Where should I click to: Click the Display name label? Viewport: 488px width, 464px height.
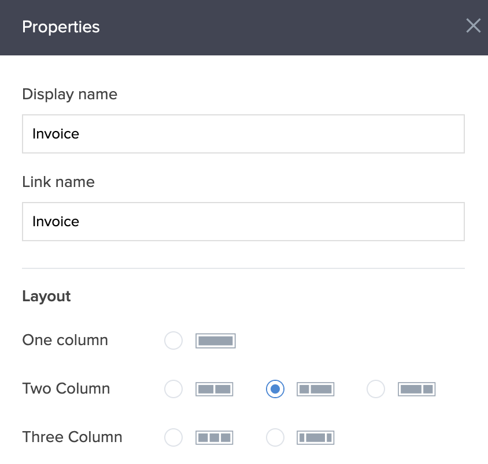click(x=69, y=94)
